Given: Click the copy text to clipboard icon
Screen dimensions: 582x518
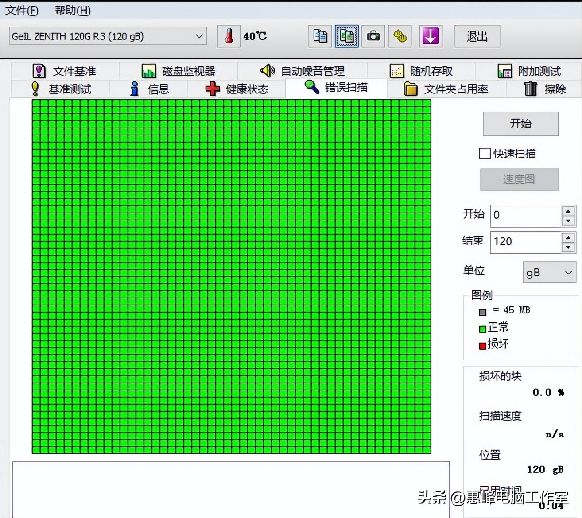Looking at the screenshot, I should point(320,36).
